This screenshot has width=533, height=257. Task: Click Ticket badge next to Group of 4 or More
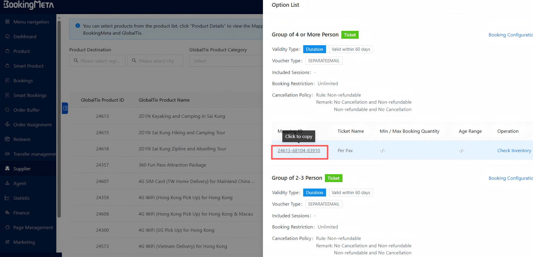pyautogui.click(x=350, y=35)
